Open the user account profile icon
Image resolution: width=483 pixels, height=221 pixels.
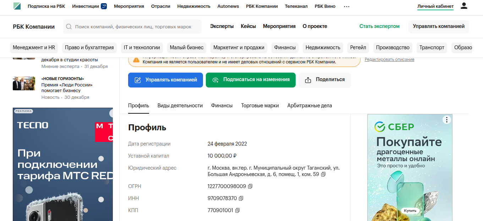pos(464,6)
